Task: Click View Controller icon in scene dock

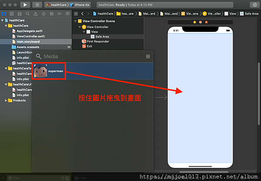Action: coord(194,22)
